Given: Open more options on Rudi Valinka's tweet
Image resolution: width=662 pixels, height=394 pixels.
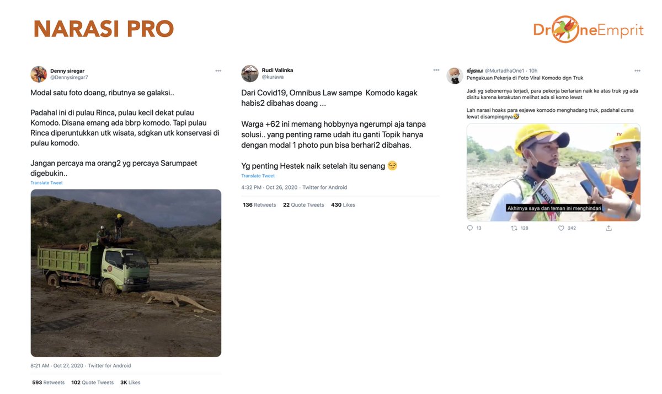Looking at the screenshot, I should (x=436, y=71).
